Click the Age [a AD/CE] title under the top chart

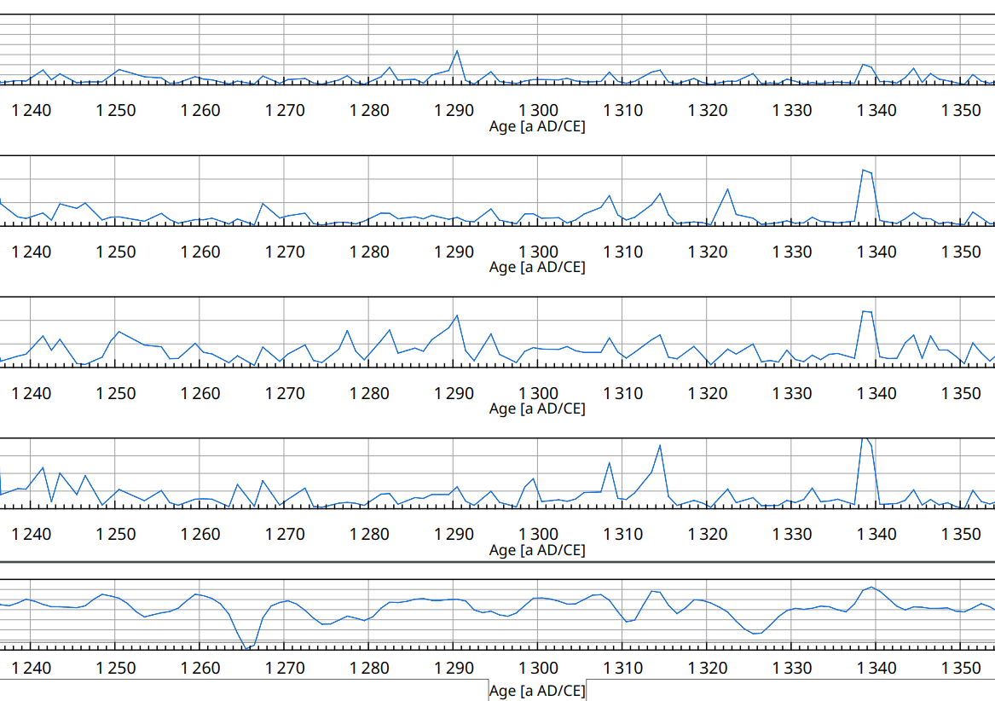(x=537, y=126)
